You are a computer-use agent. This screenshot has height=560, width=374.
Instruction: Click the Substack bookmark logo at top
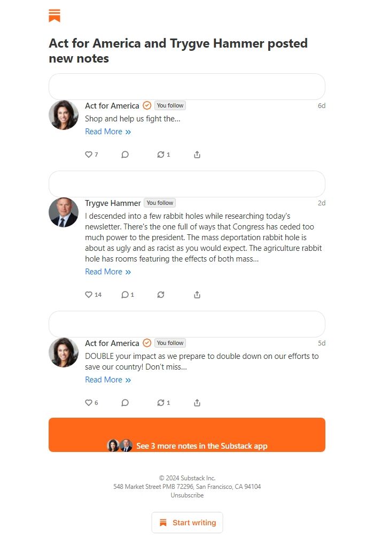click(x=54, y=16)
